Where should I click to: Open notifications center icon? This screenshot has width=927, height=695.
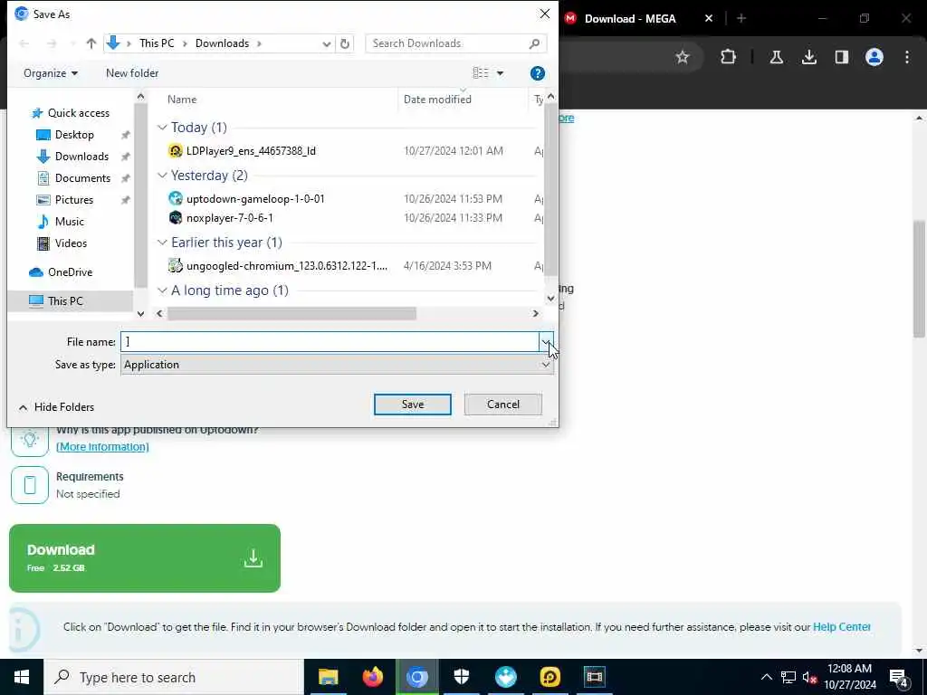pyautogui.click(x=899, y=678)
